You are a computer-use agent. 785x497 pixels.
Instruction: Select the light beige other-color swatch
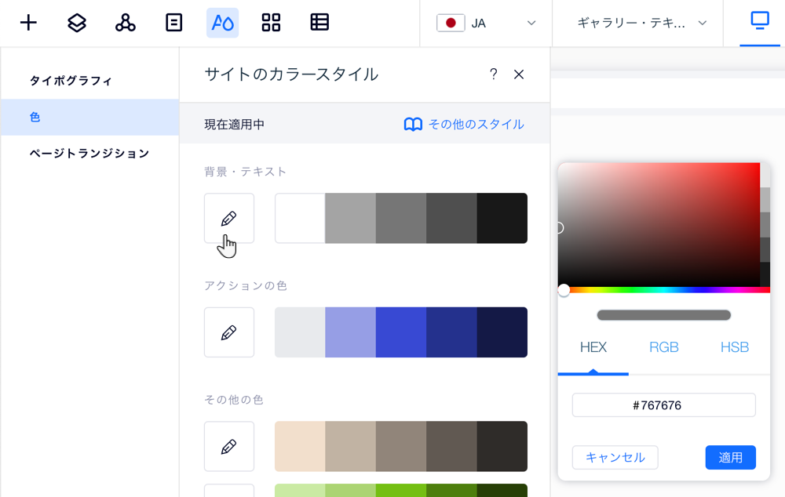click(x=300, y=447)
